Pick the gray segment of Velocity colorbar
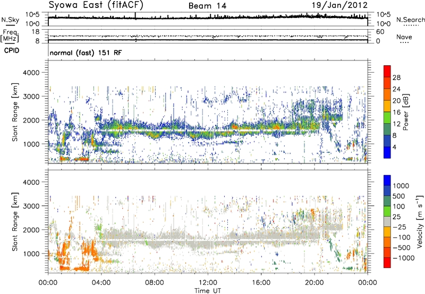425x294 pixels. pos(387,222)
